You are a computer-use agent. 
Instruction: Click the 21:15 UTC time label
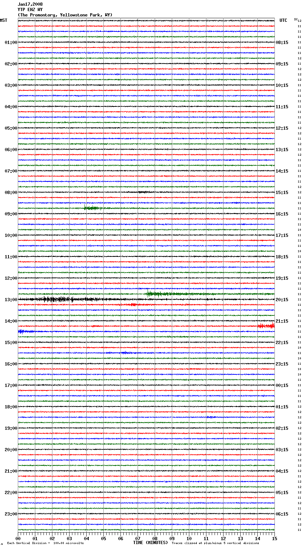pyautogui.click(x=282, y=321)
